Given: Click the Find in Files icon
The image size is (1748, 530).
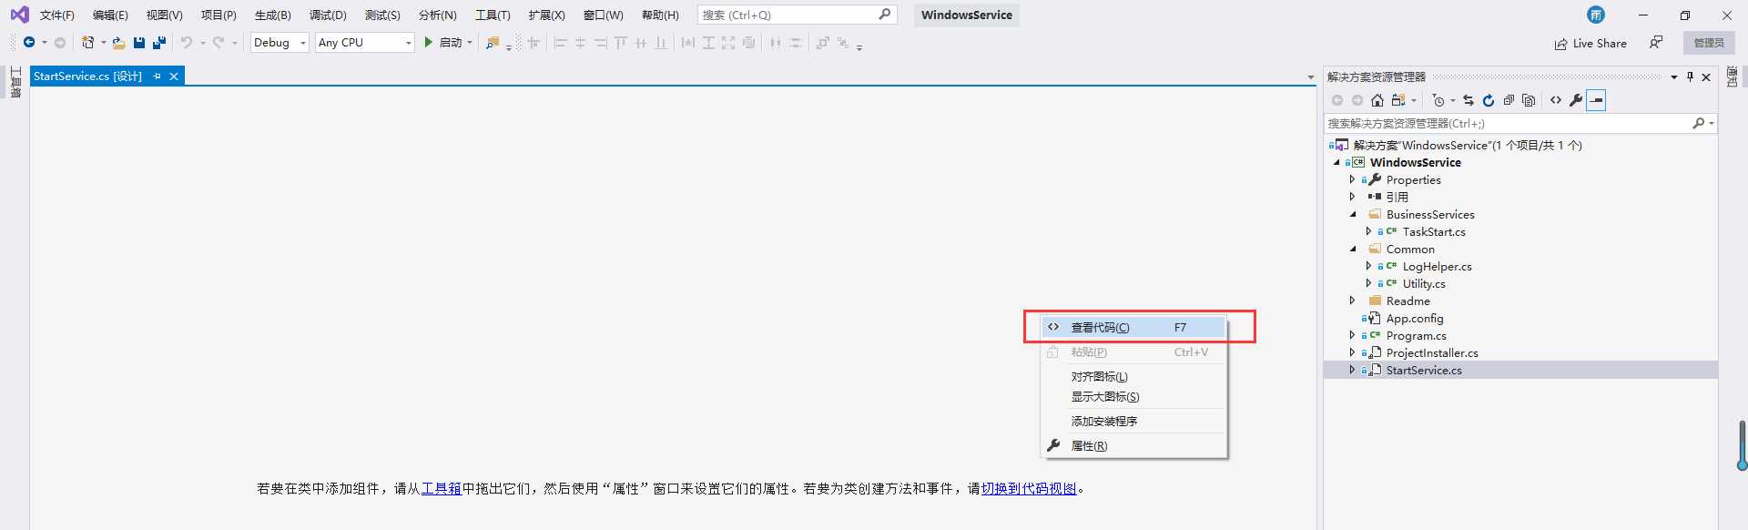Looking at the screenshot, I should [x=493, y=43].
